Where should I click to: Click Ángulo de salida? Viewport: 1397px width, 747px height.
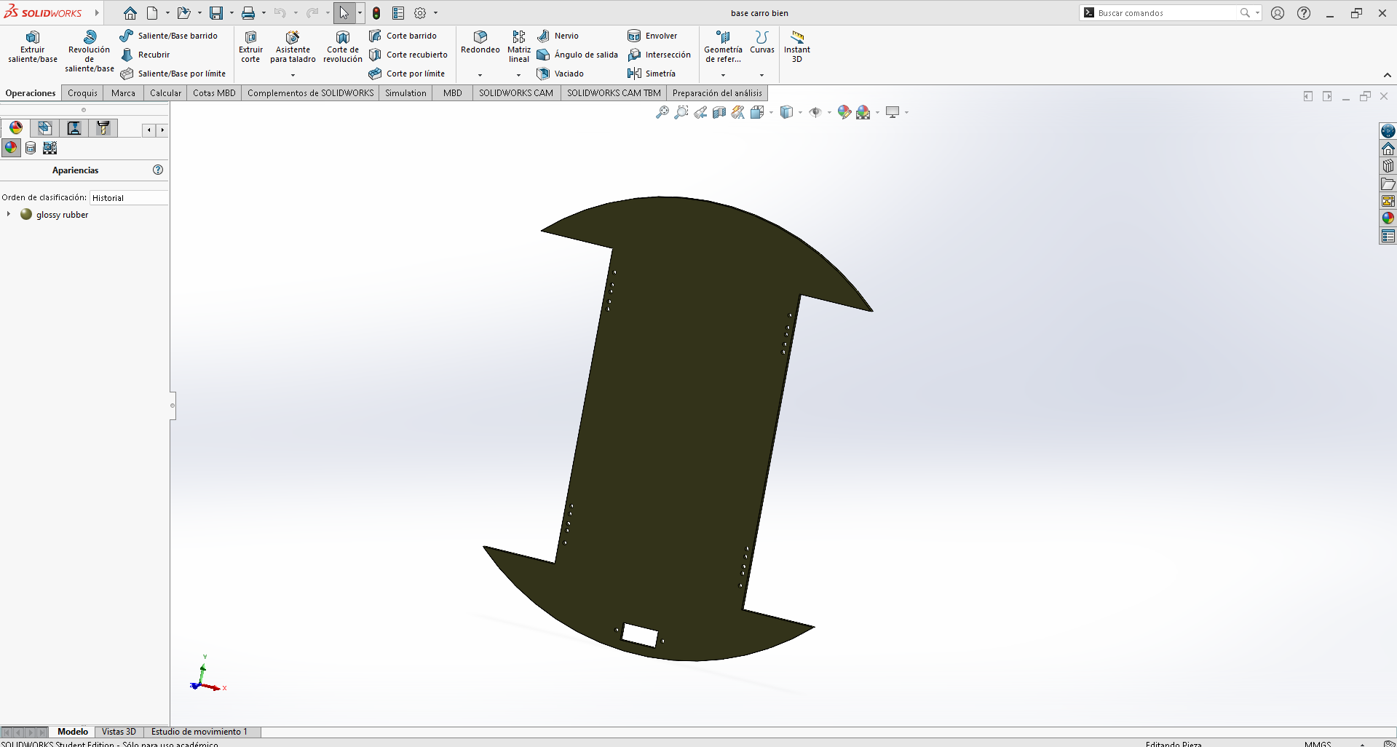578,55
